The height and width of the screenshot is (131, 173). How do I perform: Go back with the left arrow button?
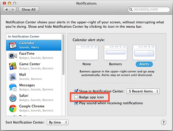(6, 9)
